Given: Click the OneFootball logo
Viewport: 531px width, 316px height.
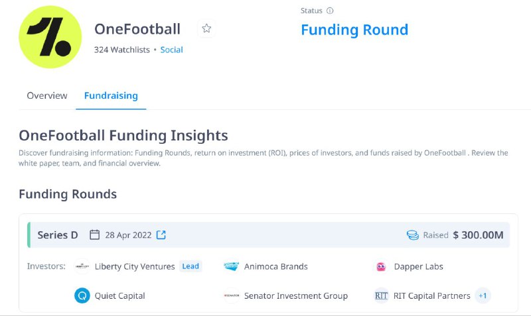Looking at the screenshot, I should 50,37.
